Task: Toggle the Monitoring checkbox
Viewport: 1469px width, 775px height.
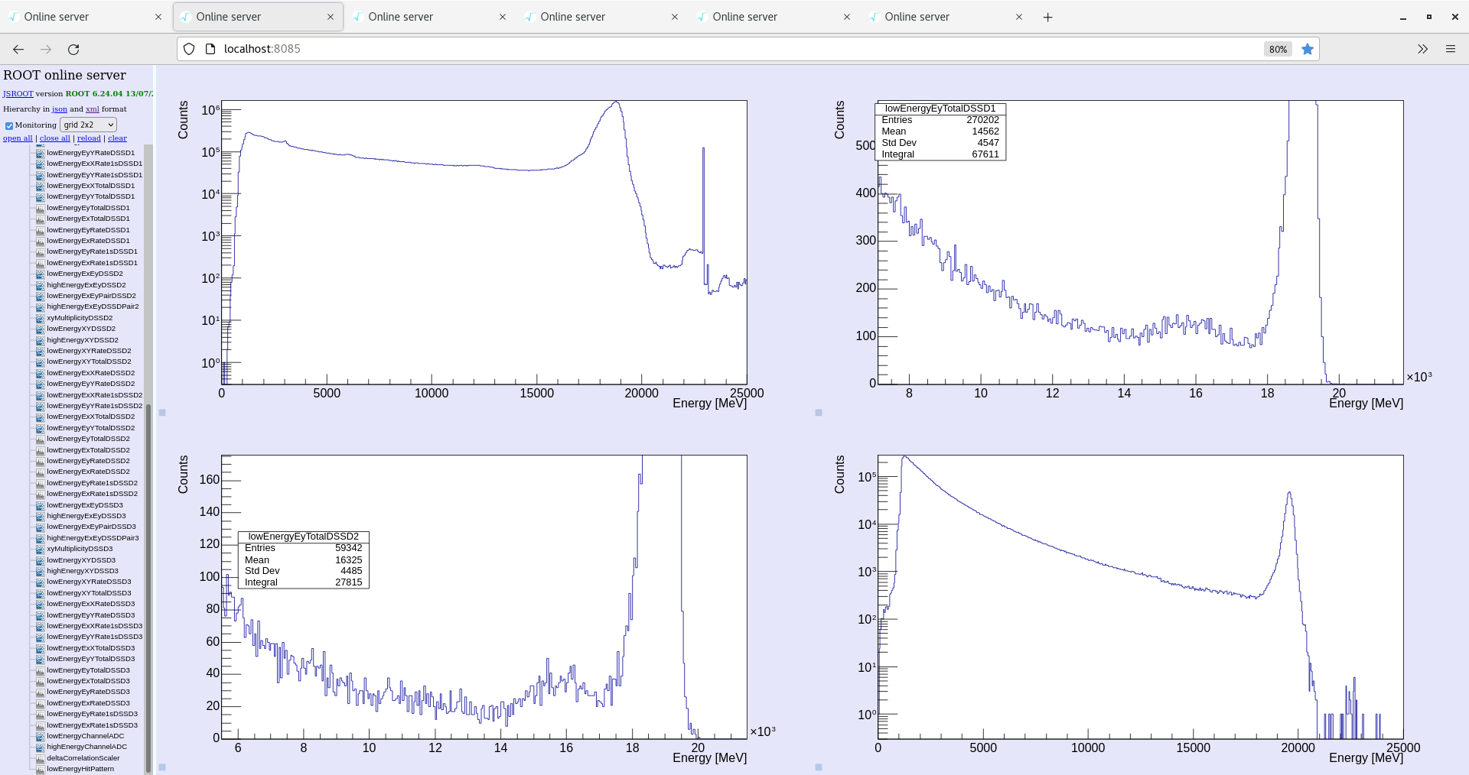Action: tap(9, 125)
